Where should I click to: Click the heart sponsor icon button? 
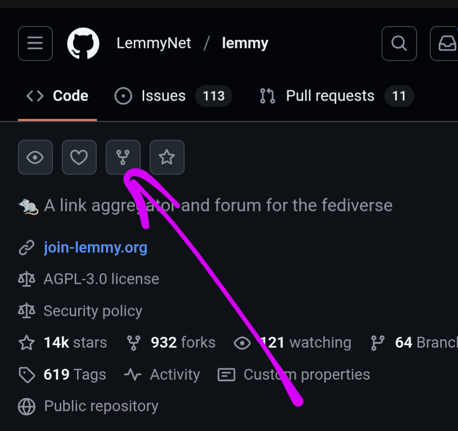point(79,157)
